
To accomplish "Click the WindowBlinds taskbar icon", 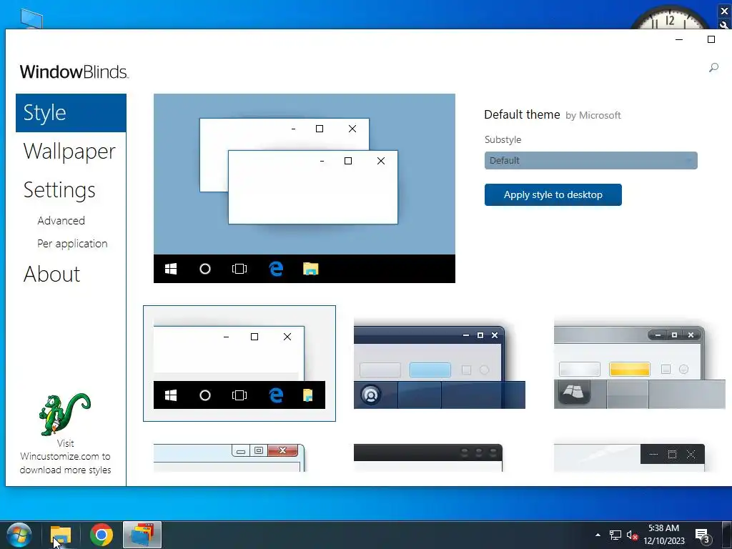I will 142,535.
